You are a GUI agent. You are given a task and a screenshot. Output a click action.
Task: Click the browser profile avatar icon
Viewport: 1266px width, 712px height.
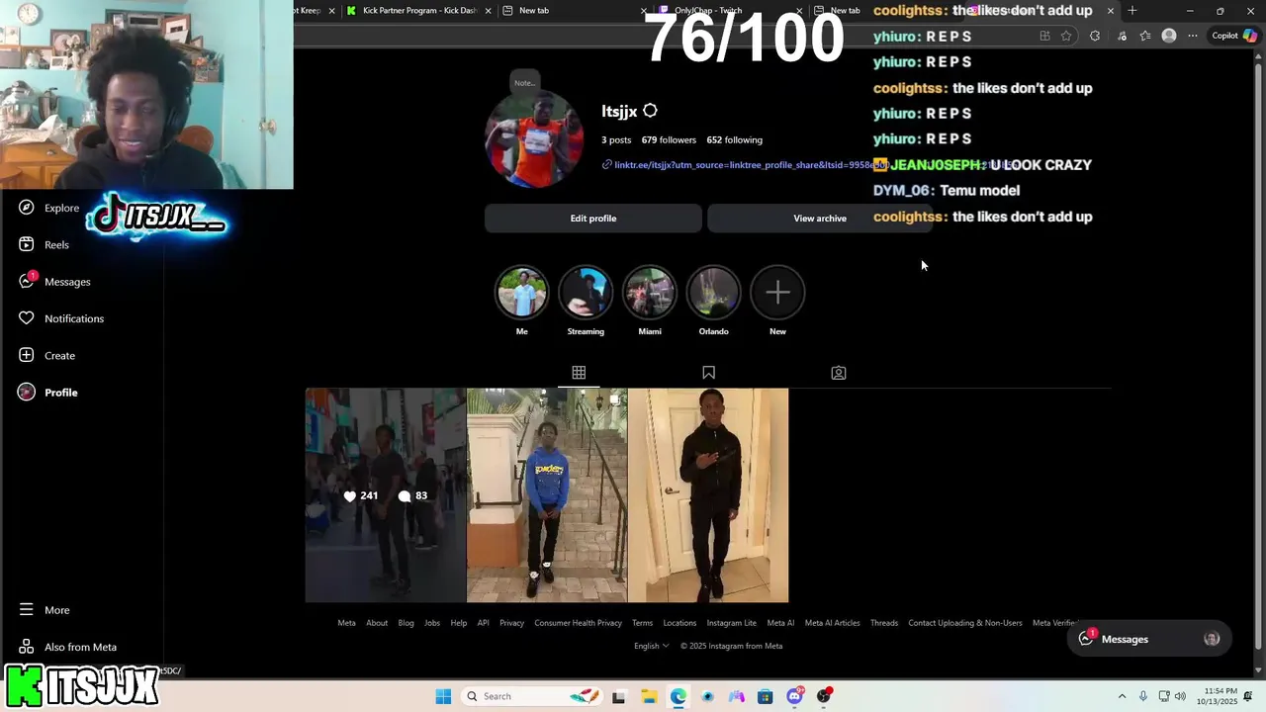[x=1169, y=36]
